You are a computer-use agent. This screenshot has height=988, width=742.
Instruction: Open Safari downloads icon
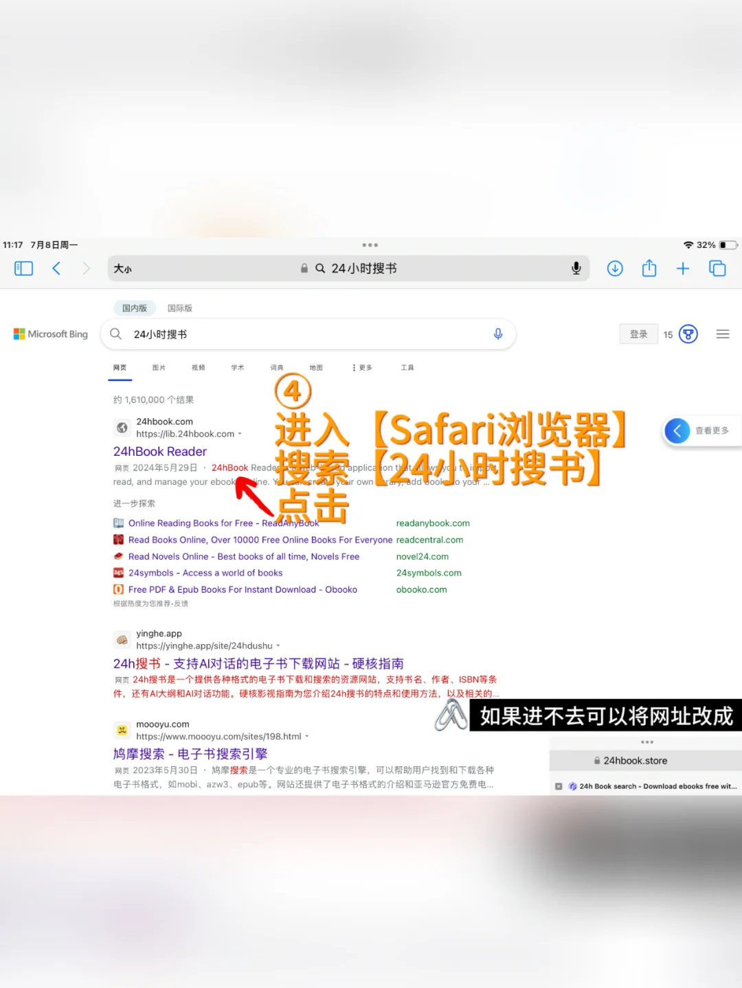click(x=615, y=268)
